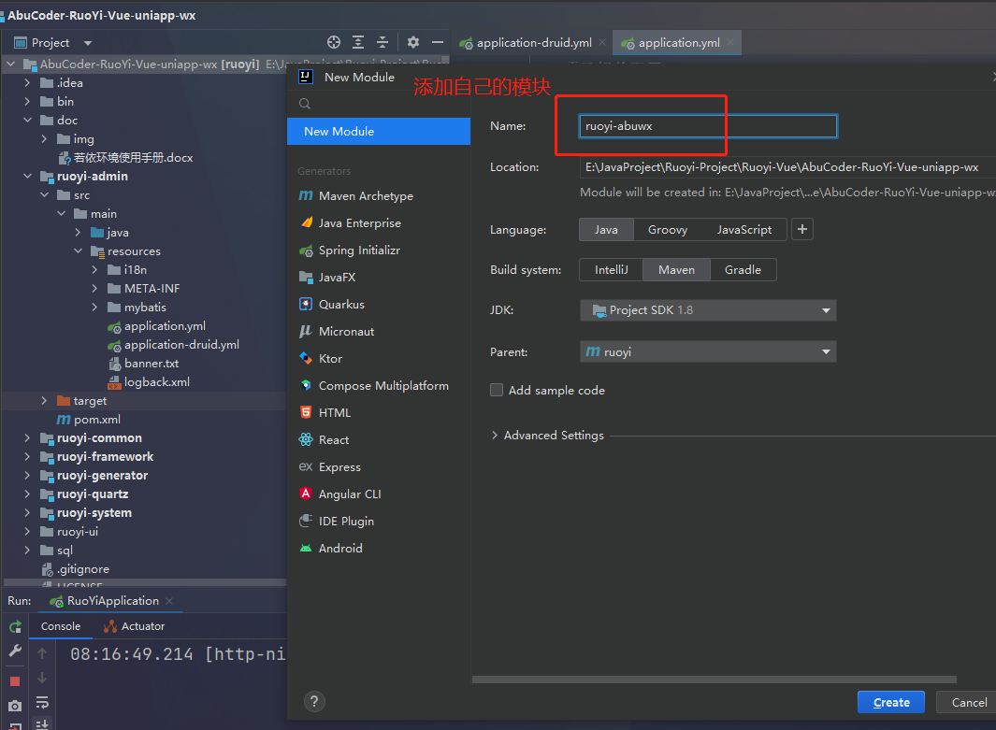
Task: Open the Actuator tab in Run panel
Action: coord(135,626)
